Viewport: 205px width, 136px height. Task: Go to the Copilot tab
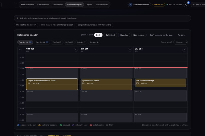[x=89, y=5]
